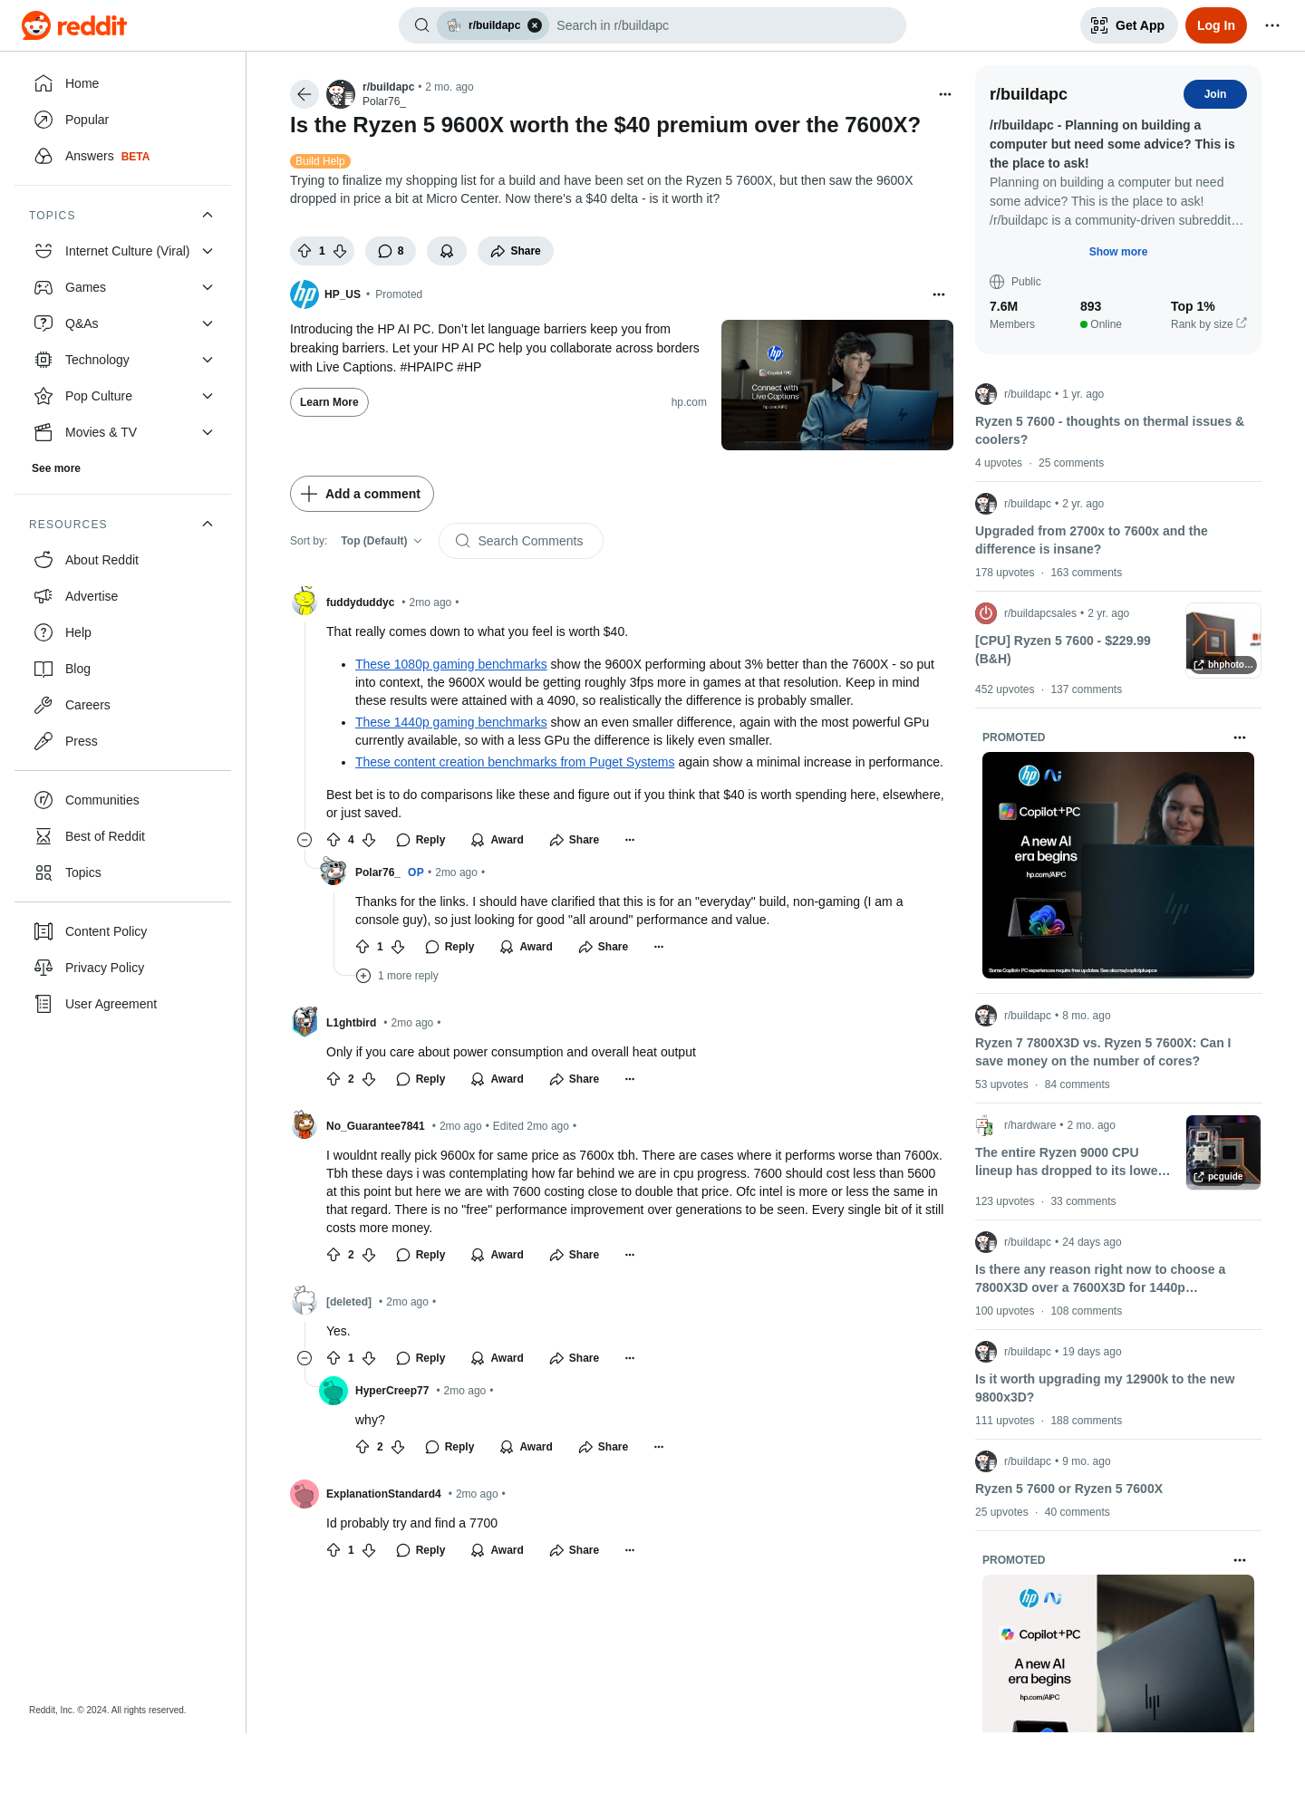Focus the Search Comments field
1305x1812 pixels.
coord(521,541)
